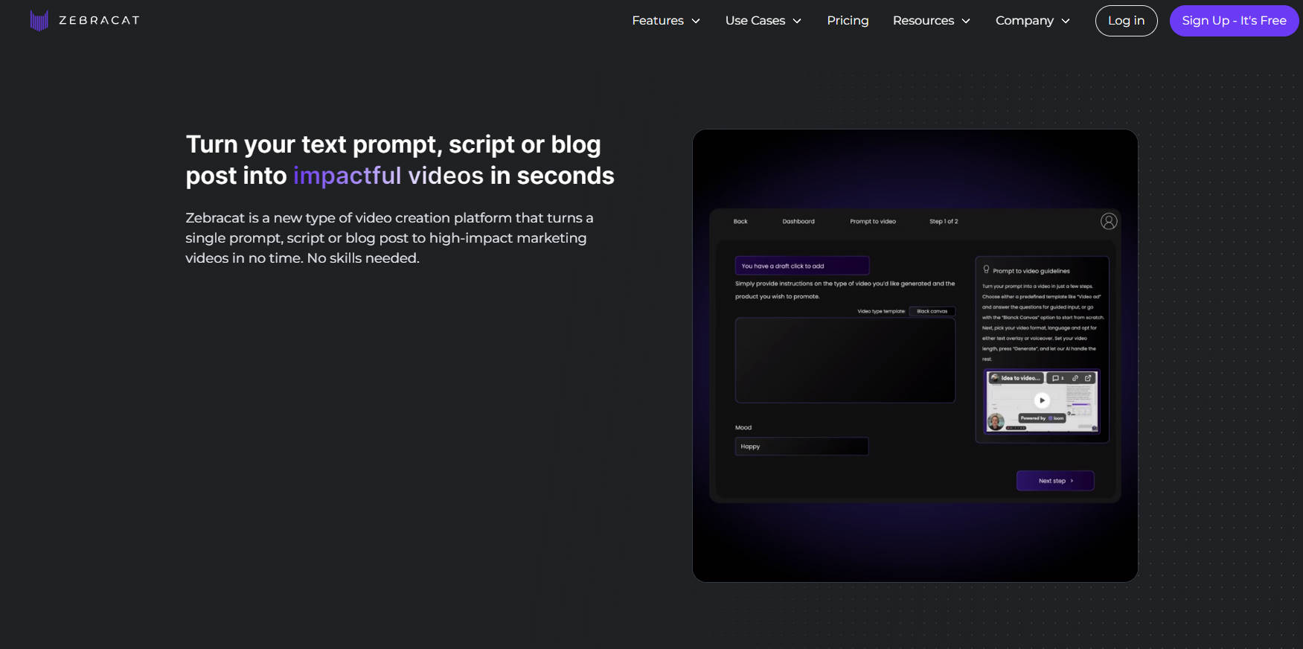The width and height of the screenshot is (1303, 649).
Task: Click the lightbulb icon beside guidelines title
Action: [987, 269]
